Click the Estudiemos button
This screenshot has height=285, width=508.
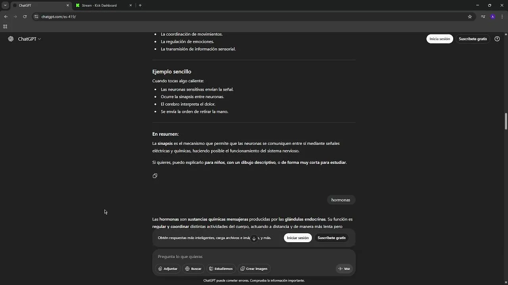pyautogui.click(x=221, y=269)
